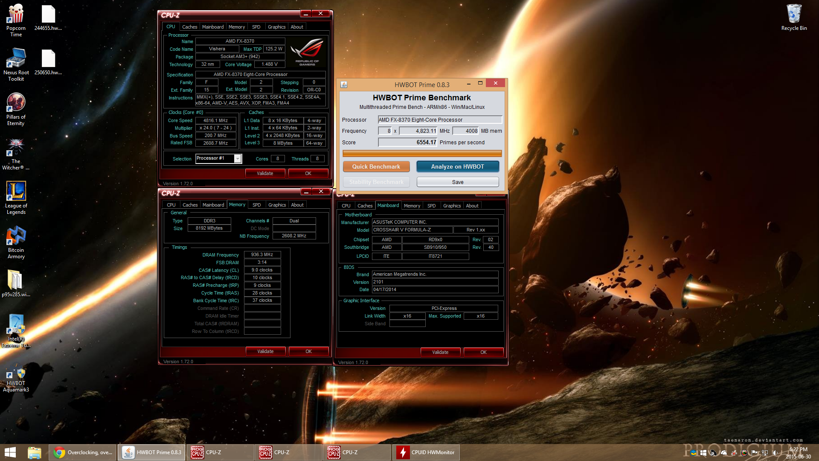Open Caches tab in Mainboard CPU-Z window
The image size is (819, 461).
pos(365,206)
